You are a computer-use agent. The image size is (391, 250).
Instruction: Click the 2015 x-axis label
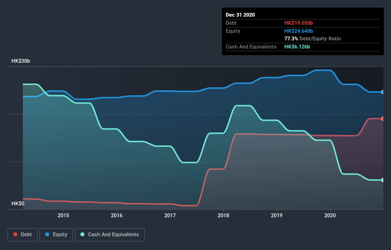pos(63,215)
